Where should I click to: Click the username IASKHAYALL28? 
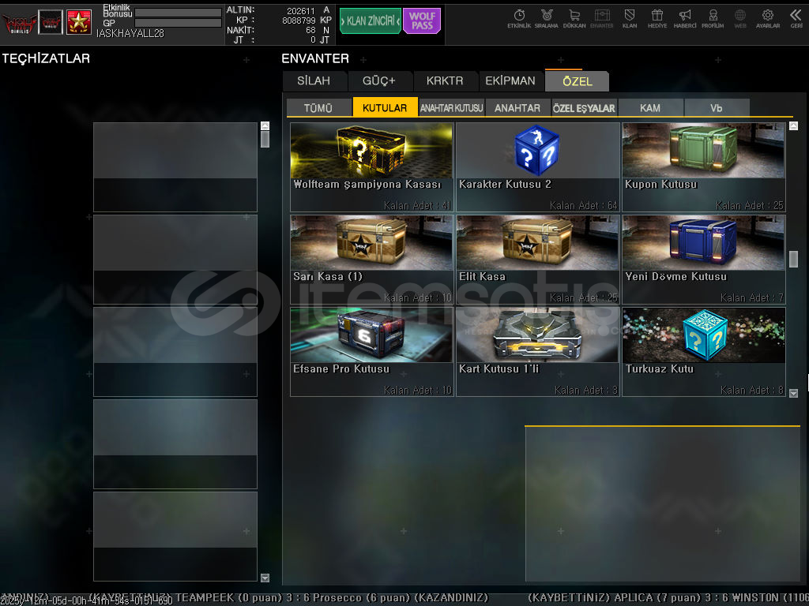(x=130, y=33)
